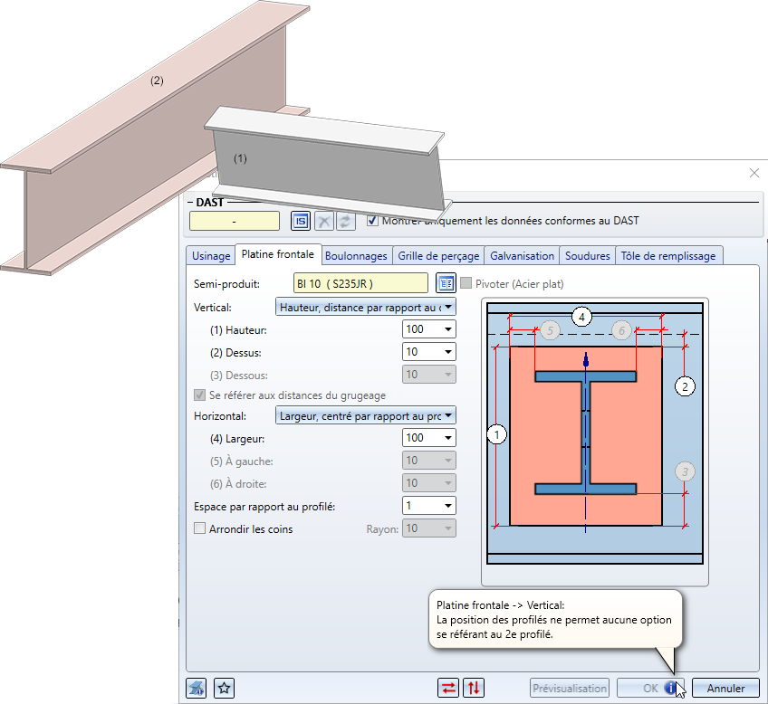This screenshot has height=704, width=768.
Task: Toggle 'Montrer uniquement les données conformes au DAST'
Action: click(373, 220)
